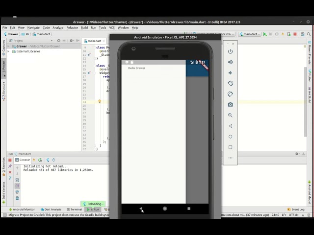Open the Run panel settings gear
314x235 pixels.
(x=297, y=154)
